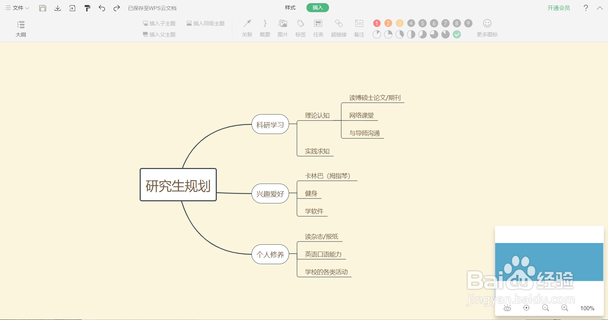The width and height of the screenshot is (608, 320).
Task: Open the 大纲 outline view
Action: coord(21,29)
